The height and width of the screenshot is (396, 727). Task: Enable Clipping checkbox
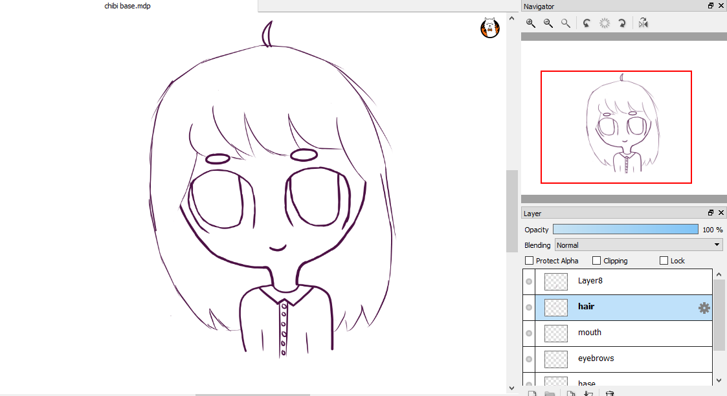597,261
